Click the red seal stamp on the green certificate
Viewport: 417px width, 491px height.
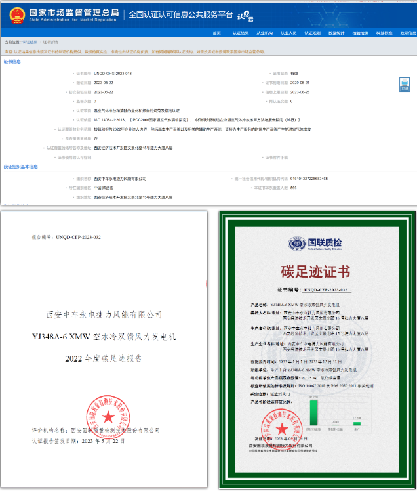click(x=281, y=429)
